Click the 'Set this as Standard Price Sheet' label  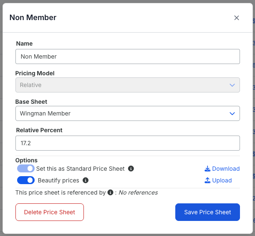click(80, 169)
